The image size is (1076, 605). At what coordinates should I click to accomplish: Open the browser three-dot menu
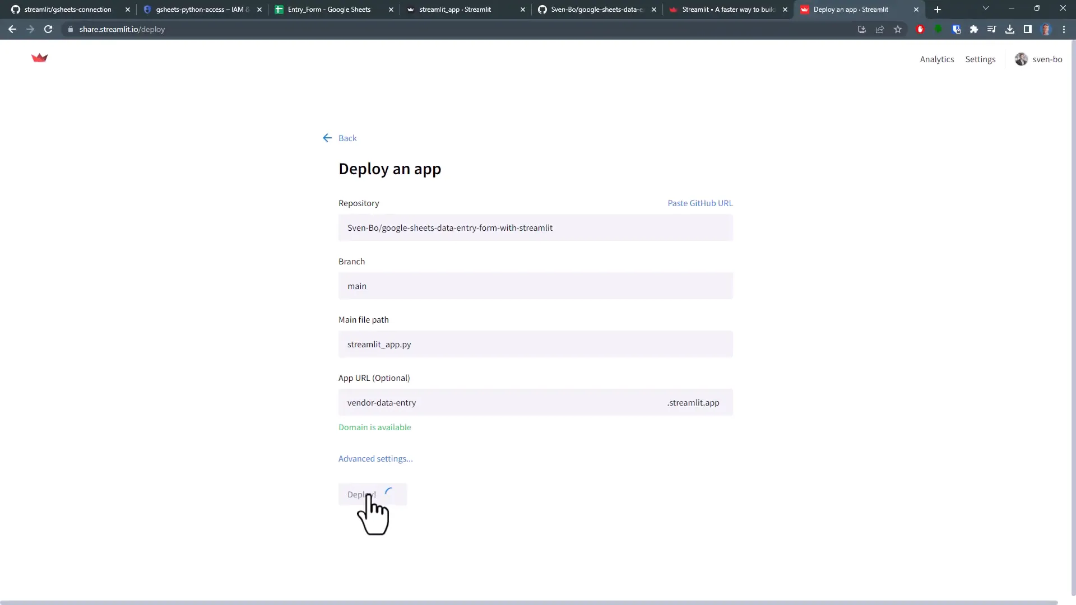[1064, 29]
